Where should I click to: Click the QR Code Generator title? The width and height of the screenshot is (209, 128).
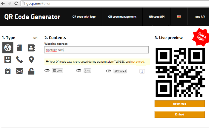[32, 17]
